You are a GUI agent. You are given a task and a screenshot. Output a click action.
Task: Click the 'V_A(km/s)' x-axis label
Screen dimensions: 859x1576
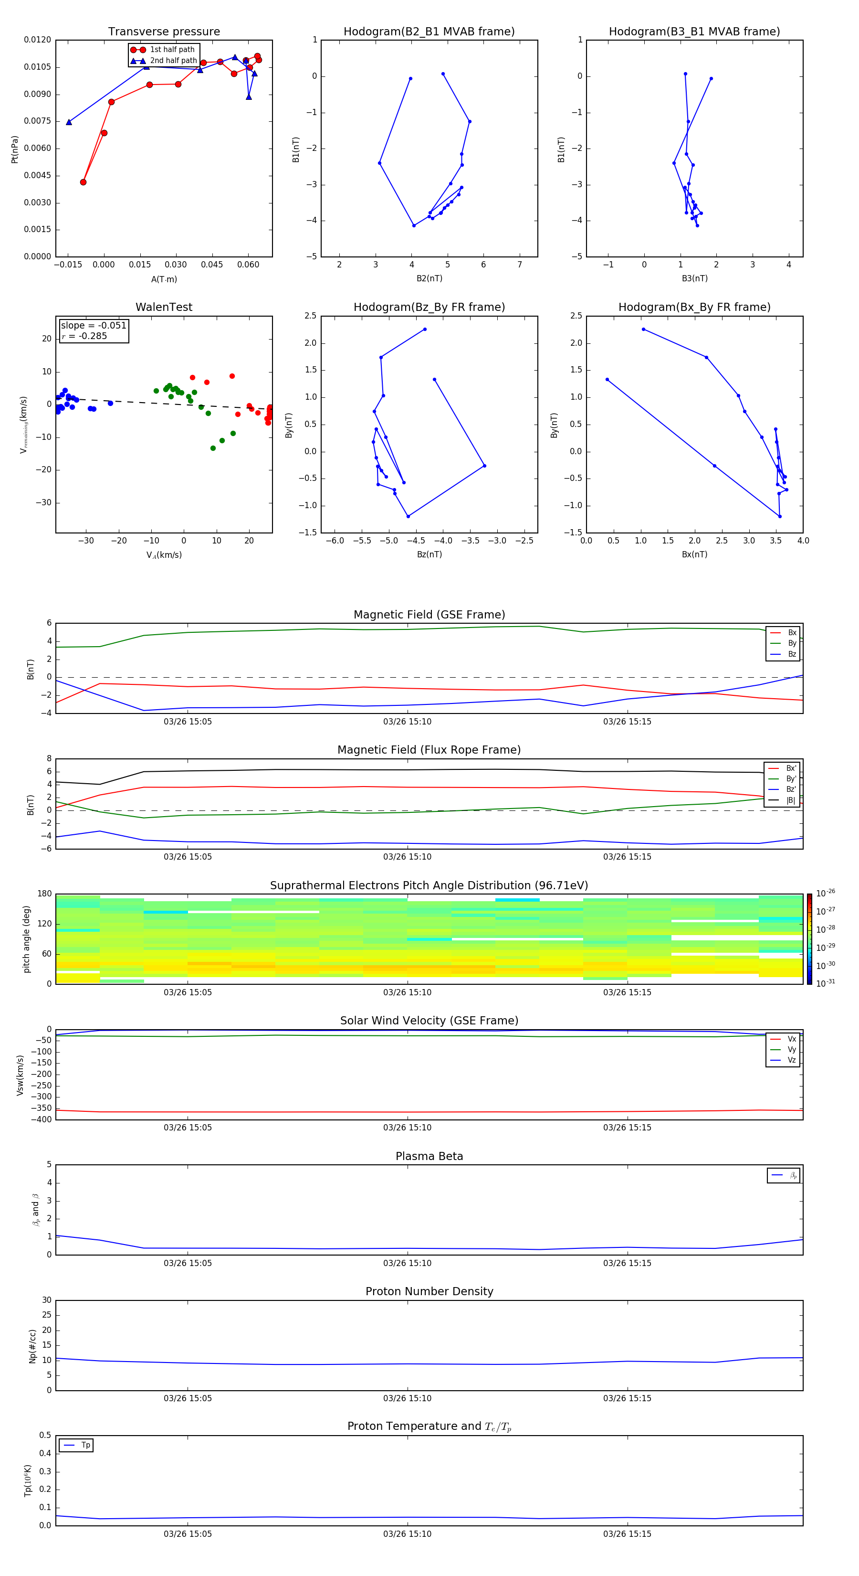tap(164, 555)
